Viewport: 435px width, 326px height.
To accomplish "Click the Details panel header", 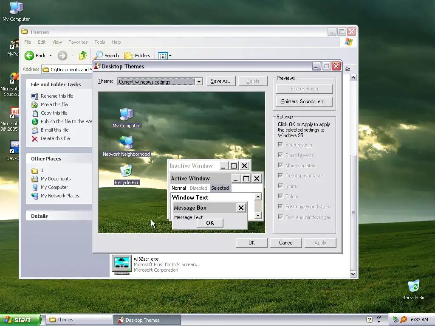I will (x=59, y=216).
